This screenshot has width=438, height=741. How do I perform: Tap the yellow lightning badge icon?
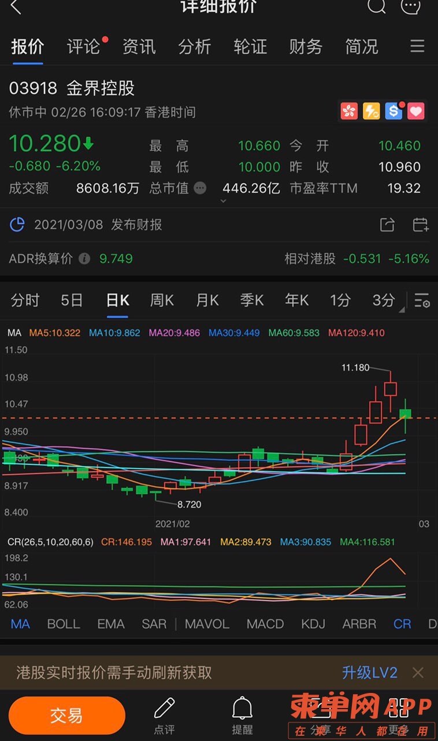(x=372, y=111)
